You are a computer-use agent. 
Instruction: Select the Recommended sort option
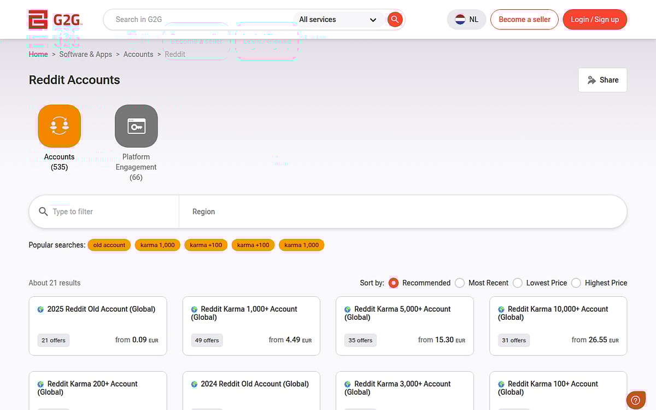[394, 283]
